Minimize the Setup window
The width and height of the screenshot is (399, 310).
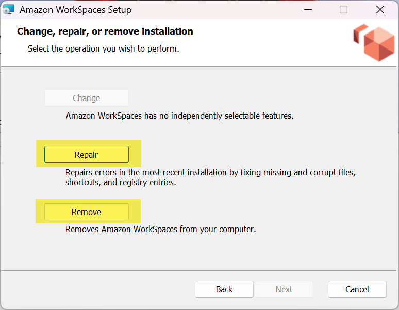tap(307, 9)
